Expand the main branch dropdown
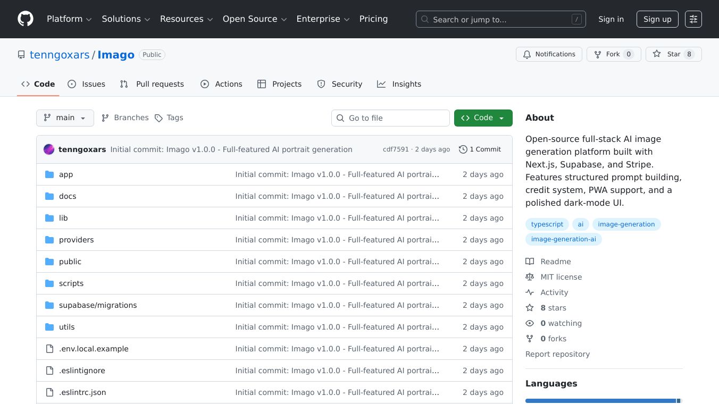 pyautogui.click(x=65, y=118)
